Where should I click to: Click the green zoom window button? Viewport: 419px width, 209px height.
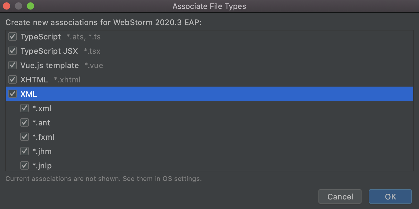[x=31, y=6]
